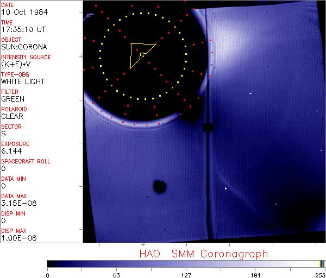Select the exposure value 6.144
The height and width of the screenshot is (278, 326).
click(x=11, y=151)
